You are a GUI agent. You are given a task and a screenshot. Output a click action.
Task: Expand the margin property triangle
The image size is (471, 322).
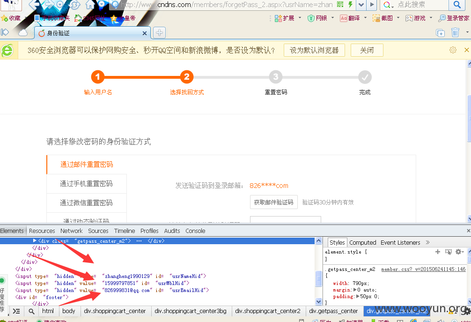pos(355,290)
